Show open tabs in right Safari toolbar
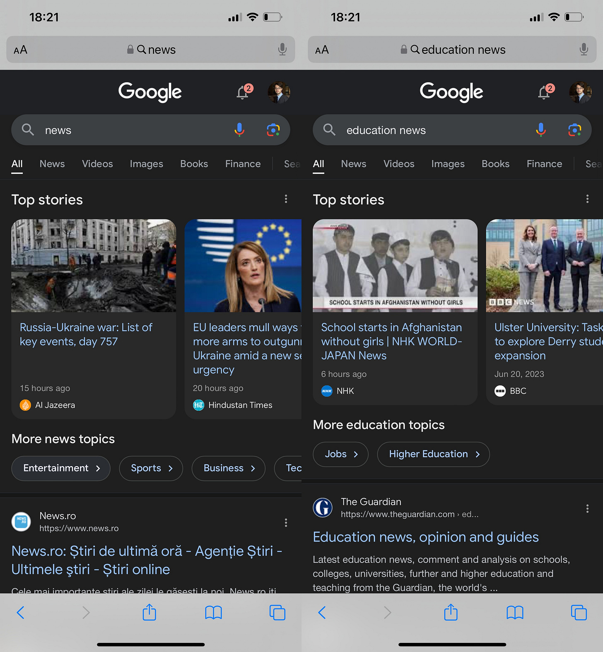The width and height of the screenshot is (603, 652). [579, 613]
